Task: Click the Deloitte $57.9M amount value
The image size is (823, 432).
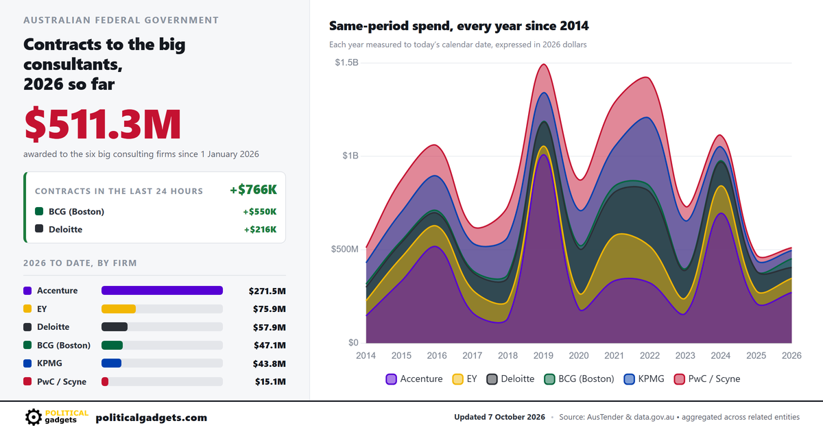Action: pyautogui.click(x=267, y=327)
